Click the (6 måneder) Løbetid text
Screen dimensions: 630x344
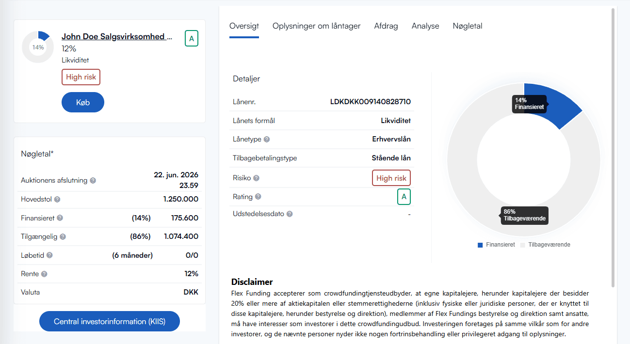click(x=132, y=255)
